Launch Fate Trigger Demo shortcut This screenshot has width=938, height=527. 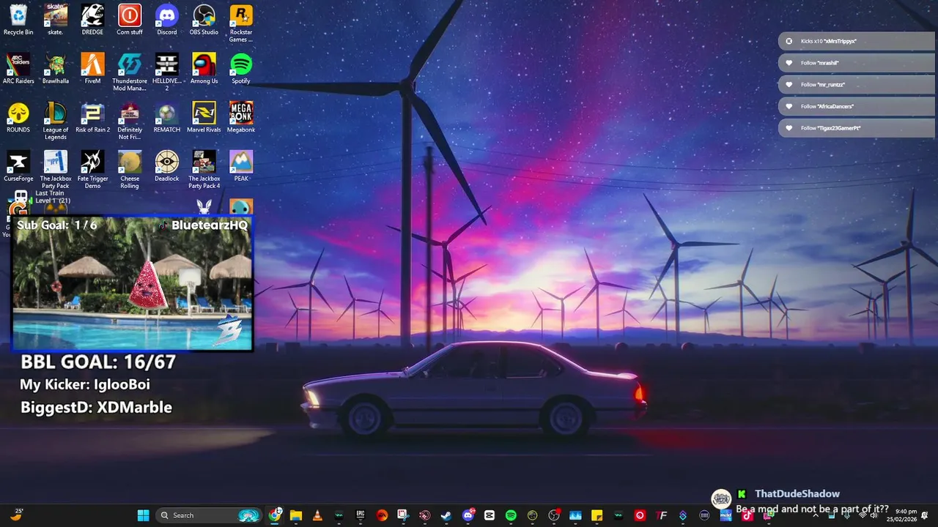point(92,170)
